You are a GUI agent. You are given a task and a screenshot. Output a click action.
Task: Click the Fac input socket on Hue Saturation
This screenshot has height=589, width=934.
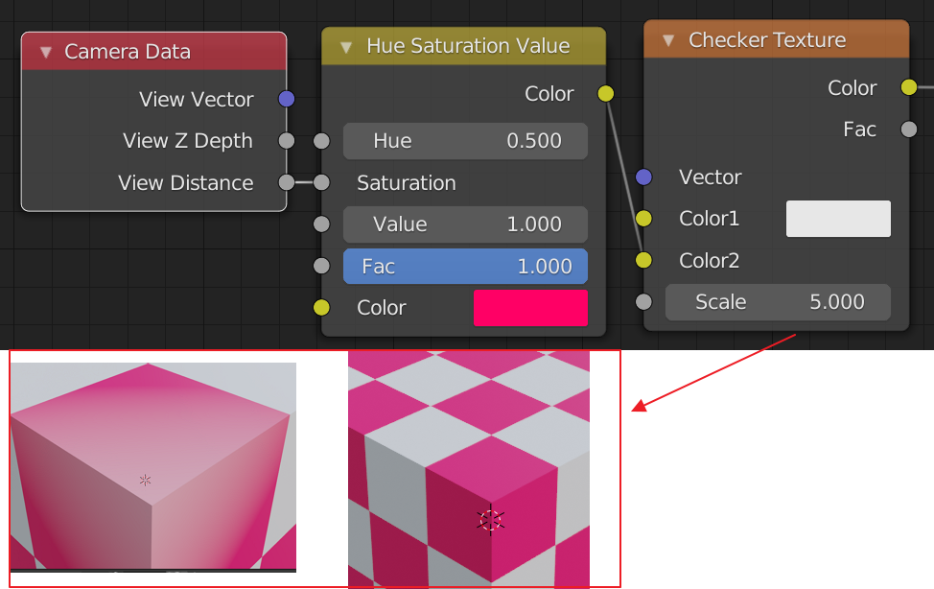321,266
